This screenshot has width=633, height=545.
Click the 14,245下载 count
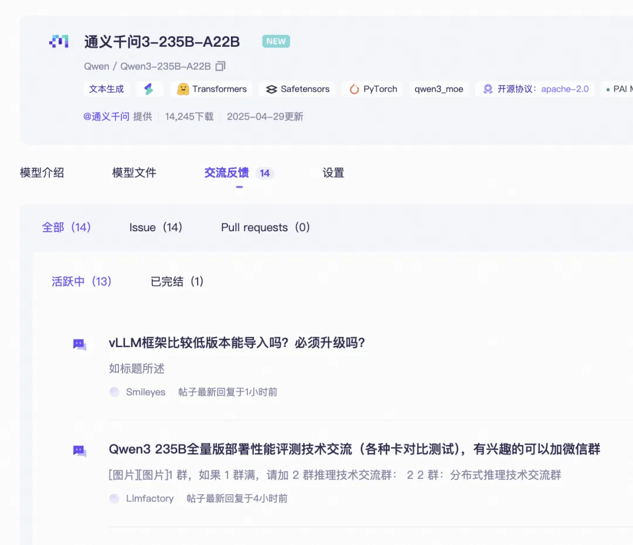click(189, 117)
